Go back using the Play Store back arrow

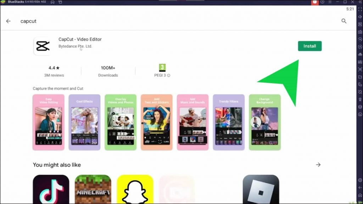pos(8,21)
